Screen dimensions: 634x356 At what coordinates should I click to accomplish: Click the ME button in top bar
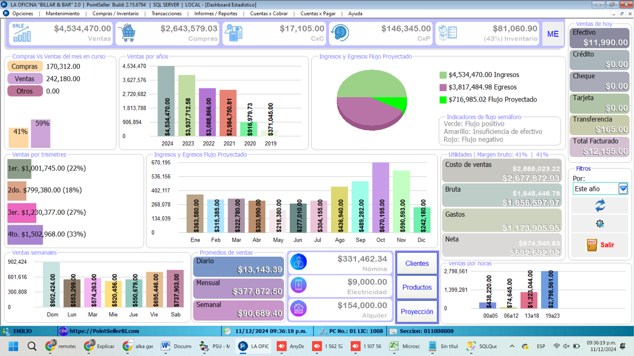point(553,34)
